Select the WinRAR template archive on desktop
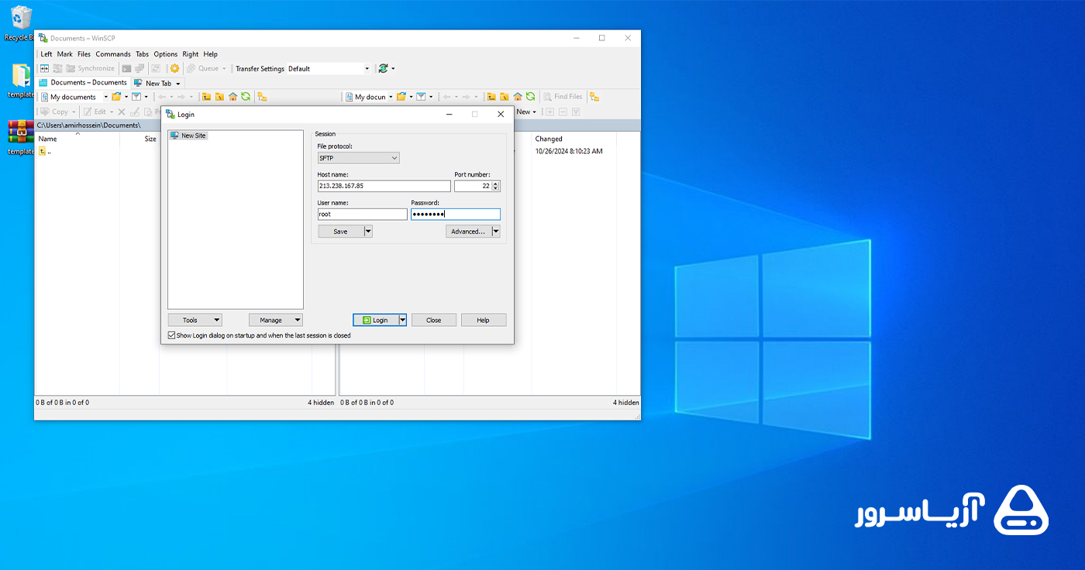 click(x=19, y=137)
